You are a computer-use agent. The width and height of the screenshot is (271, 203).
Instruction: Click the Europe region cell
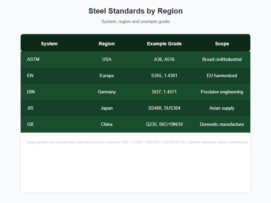(x=107, y=75)
